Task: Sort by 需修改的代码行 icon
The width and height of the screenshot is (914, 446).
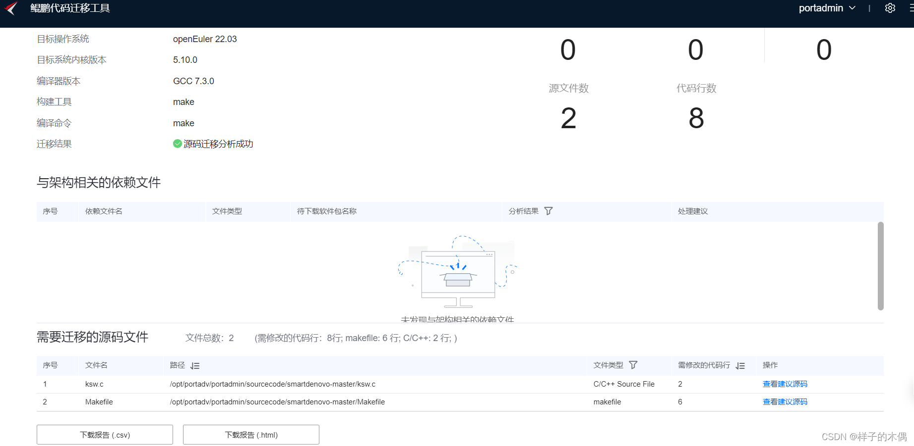Action: [740, 366]
